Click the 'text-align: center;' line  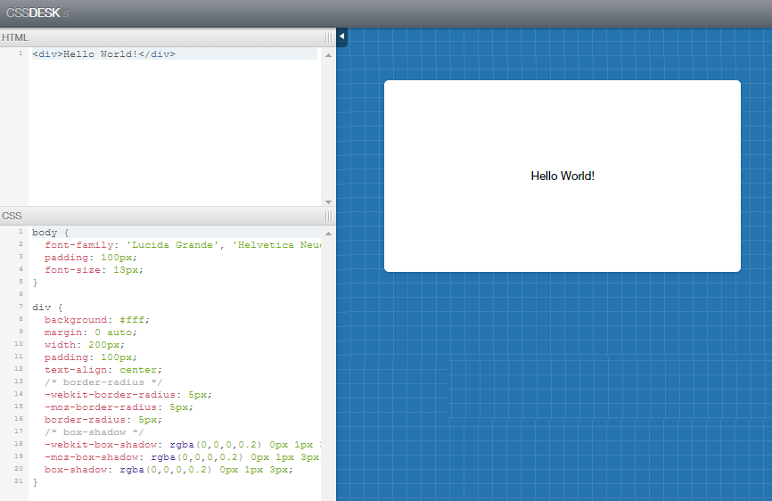pyautogui.click(x=103, y=370)
